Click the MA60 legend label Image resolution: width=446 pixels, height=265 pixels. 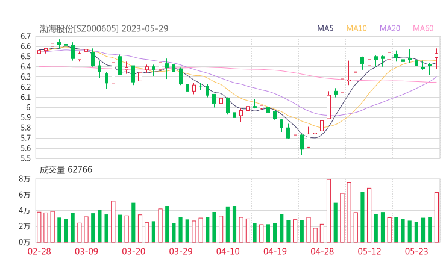click(x=423, y=28)
